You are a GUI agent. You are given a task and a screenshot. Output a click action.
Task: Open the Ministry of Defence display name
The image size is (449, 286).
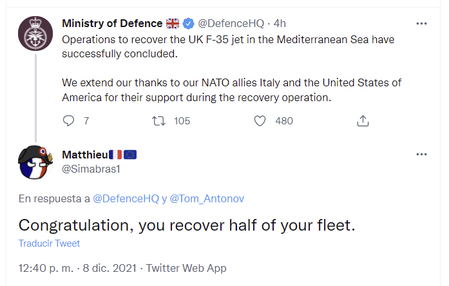pos(112,23)
